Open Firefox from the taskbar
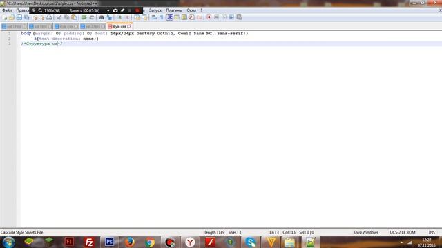The image size is (442, 248). 129,242
